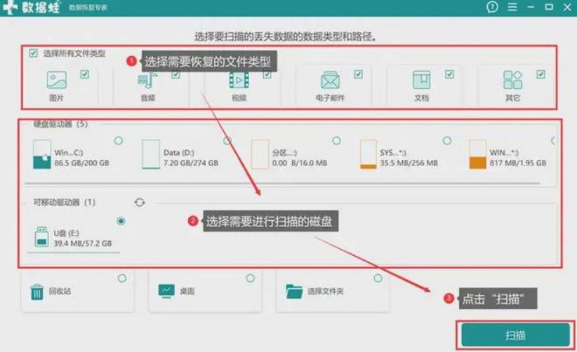
Task: Click the 扫描 scan button
Action: pos(515,335)
